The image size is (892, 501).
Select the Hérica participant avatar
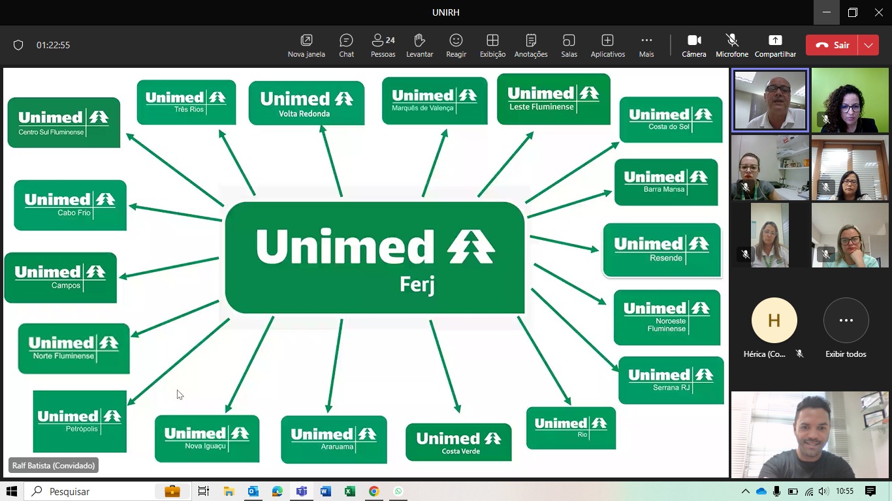click(x=774, y=320)
